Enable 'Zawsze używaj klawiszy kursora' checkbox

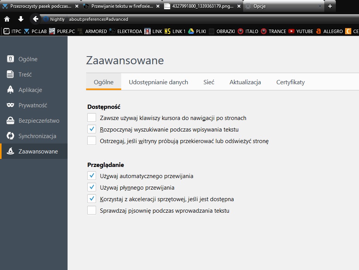pyautogui.click(x=91, y=118)
